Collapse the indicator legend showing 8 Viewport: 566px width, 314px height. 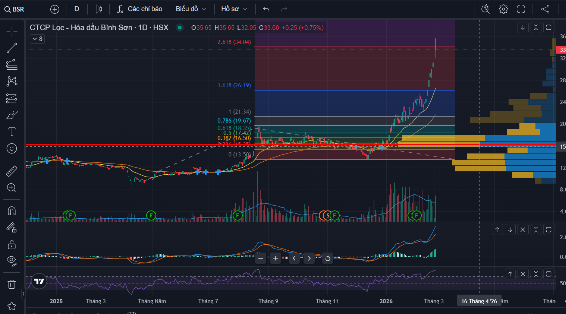[37, 39]
